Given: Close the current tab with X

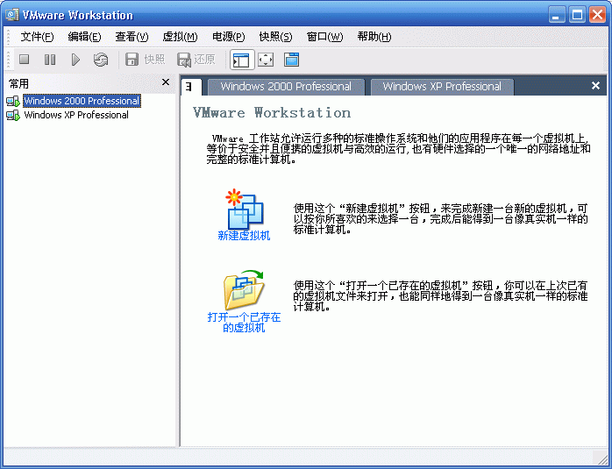Looking at the screenshot, I should pos(595,85).
